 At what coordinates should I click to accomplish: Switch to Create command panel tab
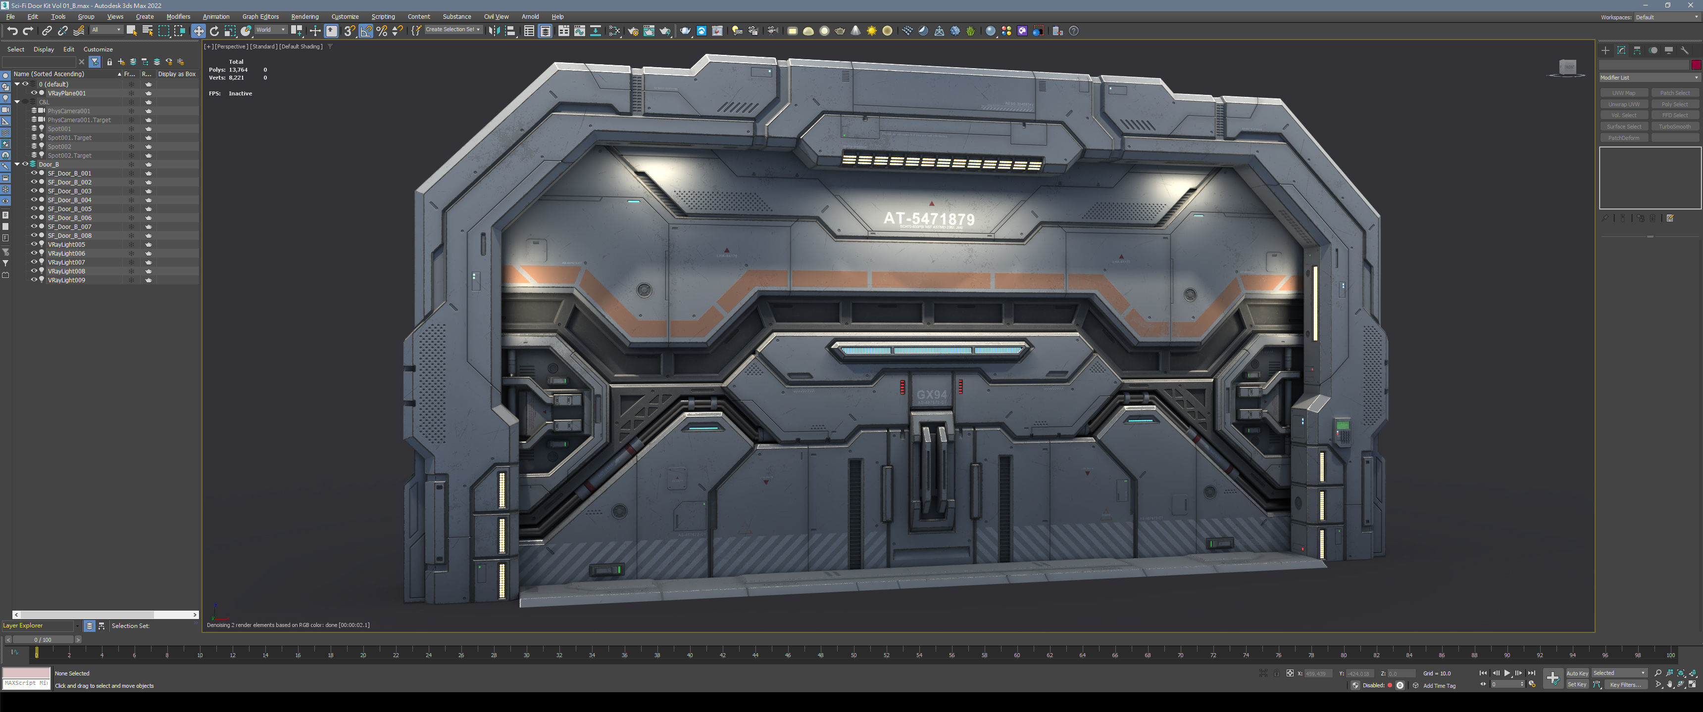[x=1605, y=50]
